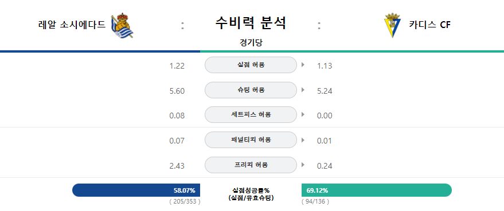Click the Cadiz CF club crest
The image size is (504, 211).
coord(393,25)
